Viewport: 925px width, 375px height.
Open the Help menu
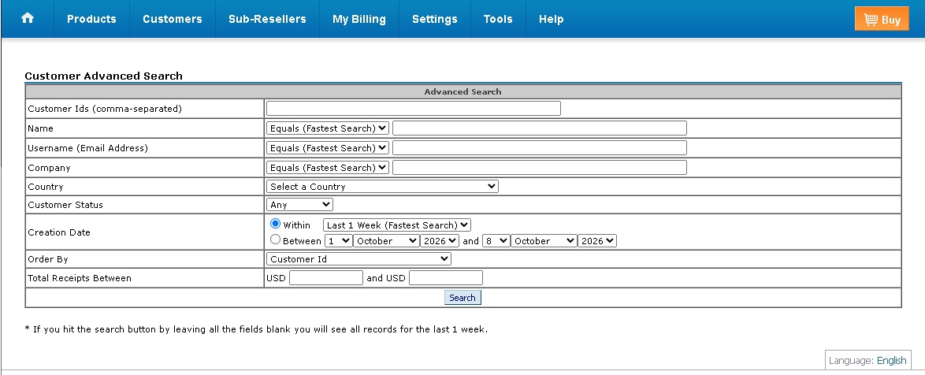pyautogui.click(x=551, y=19)
